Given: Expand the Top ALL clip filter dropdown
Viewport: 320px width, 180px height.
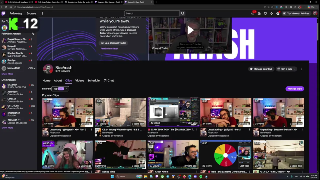Looking at the screenshot, I should [60, 89].
